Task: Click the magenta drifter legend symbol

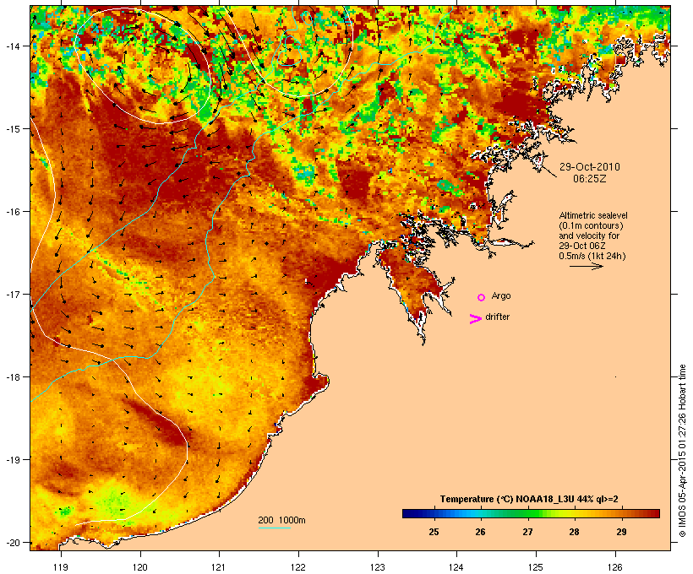Action: (476, 319)
